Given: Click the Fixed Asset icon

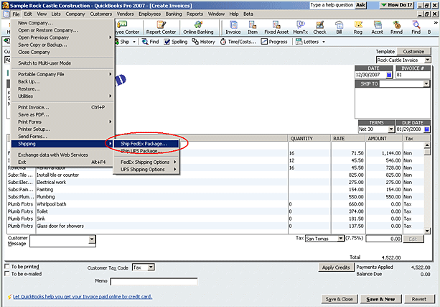Looking at the screenshot, I should click(276, 27).
